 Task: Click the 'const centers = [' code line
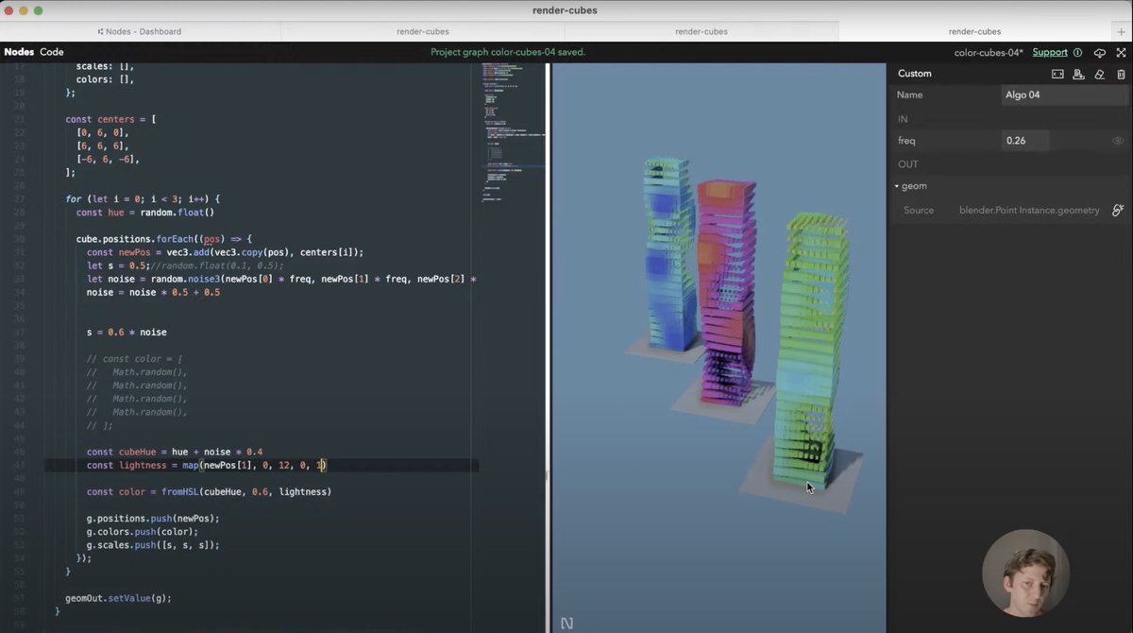[x=110, y=120]
